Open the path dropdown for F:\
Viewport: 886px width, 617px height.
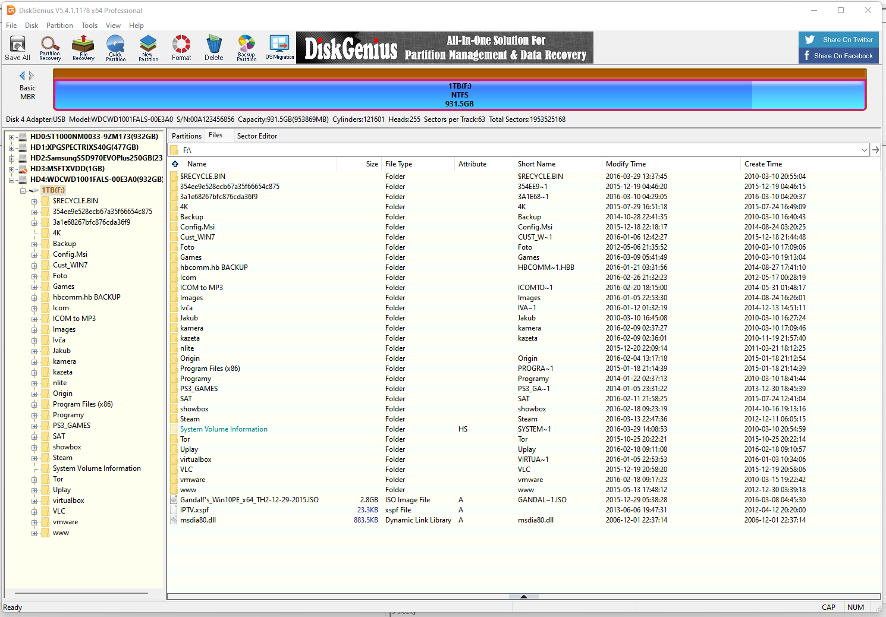click(864, 150)
